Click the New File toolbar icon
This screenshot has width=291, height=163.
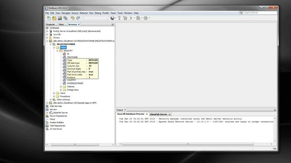click(x=49, y=18)
